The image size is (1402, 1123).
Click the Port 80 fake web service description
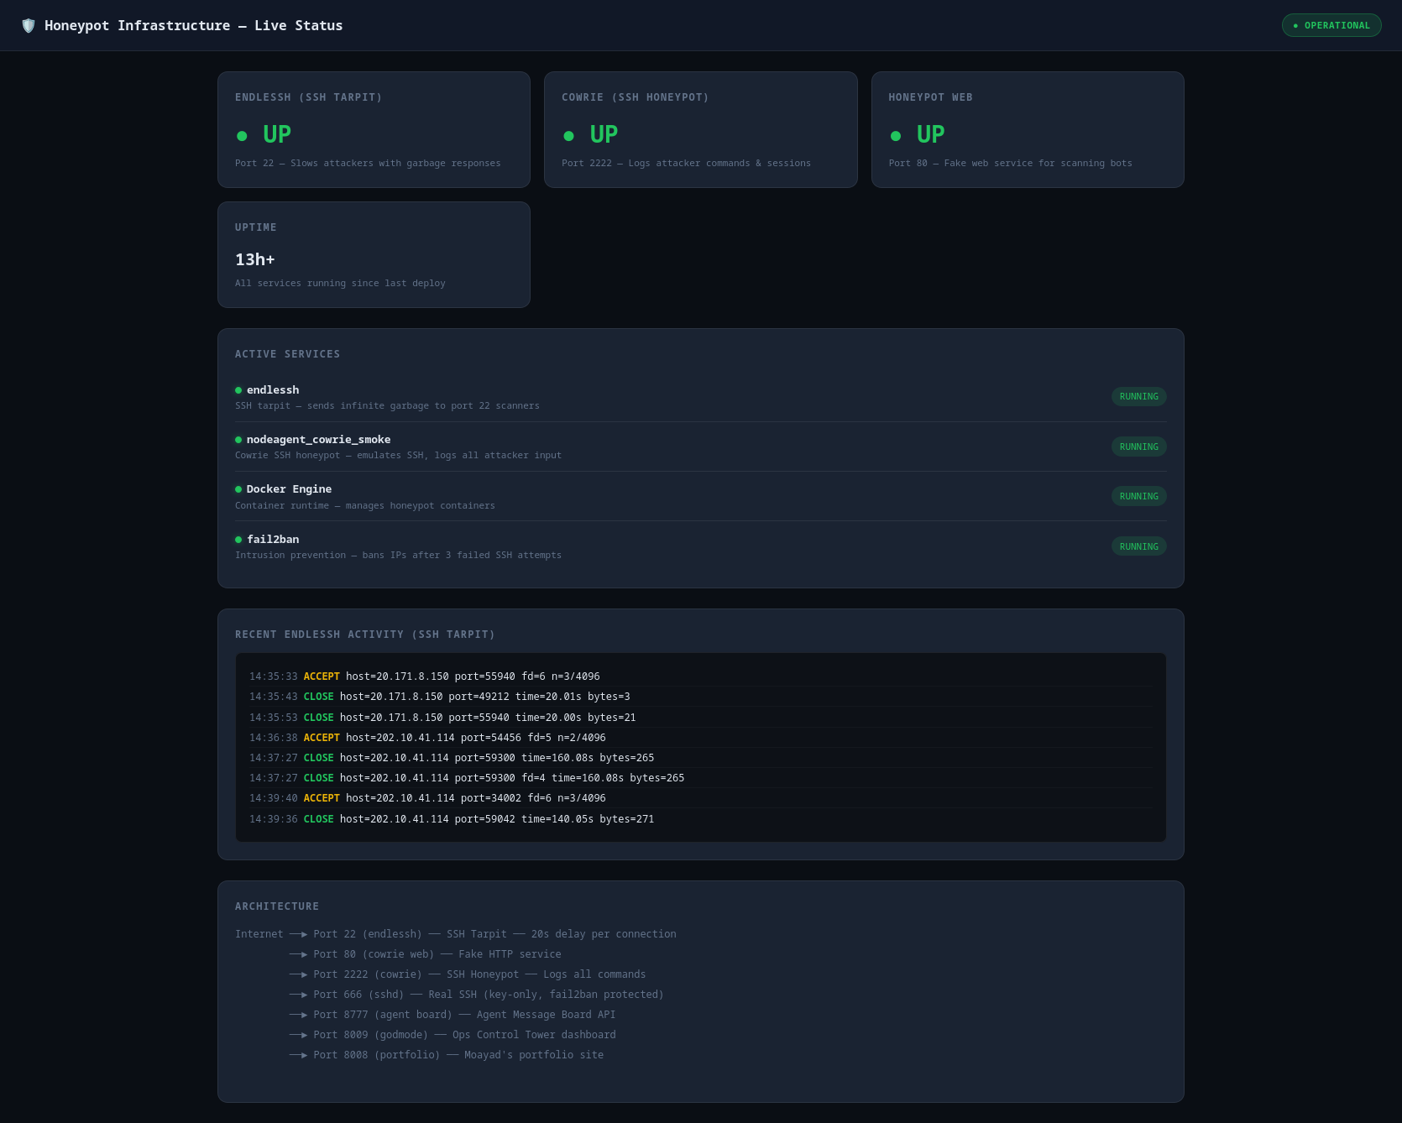click(1011, 163)
